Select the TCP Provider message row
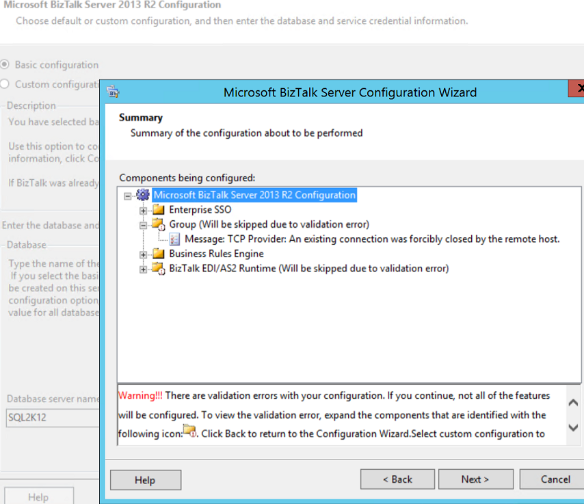This screenshot has width=584, height=504. pyautogui.click(x=372, y=239)
